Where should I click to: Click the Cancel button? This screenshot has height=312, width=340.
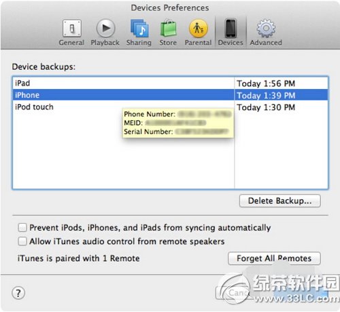tap(237, 293)
